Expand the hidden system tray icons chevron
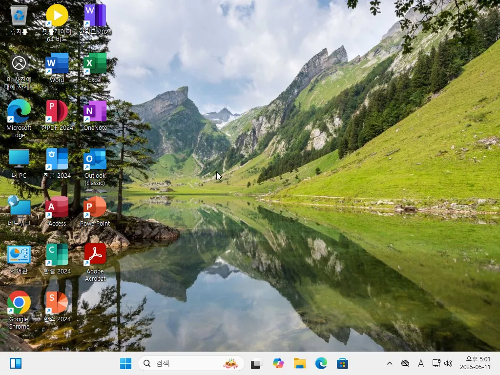500x375 pixels. (x=389, y=364)
